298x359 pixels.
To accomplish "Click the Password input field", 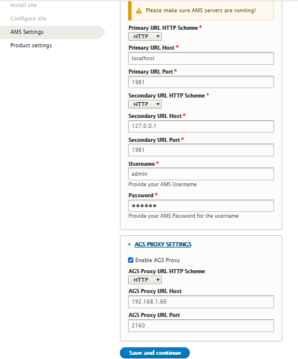I will click(x=201, y=205).
